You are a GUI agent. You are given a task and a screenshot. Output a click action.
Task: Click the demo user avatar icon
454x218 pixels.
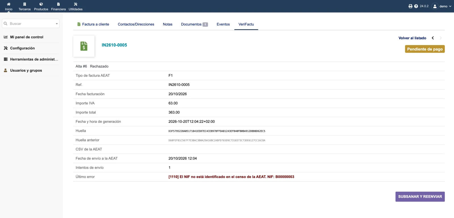tap(435, 6)
